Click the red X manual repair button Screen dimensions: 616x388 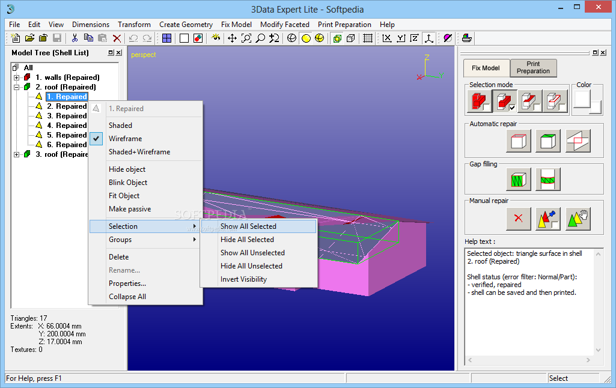519,219
